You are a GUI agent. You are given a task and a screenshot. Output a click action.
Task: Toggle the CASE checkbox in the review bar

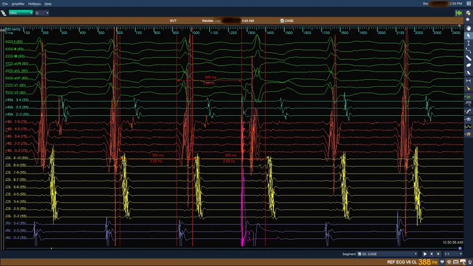(282, 21)
